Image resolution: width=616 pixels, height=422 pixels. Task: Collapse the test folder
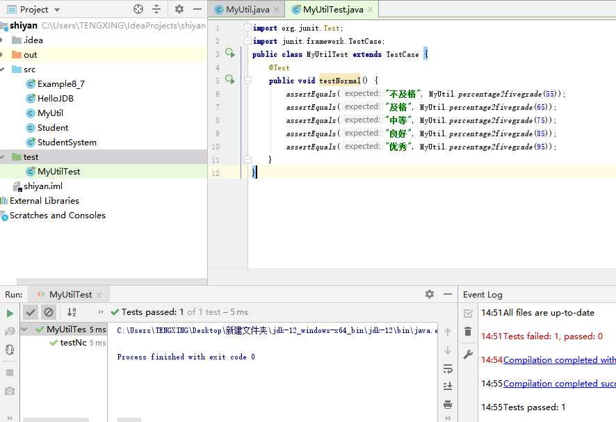click(x=2, y=157)
